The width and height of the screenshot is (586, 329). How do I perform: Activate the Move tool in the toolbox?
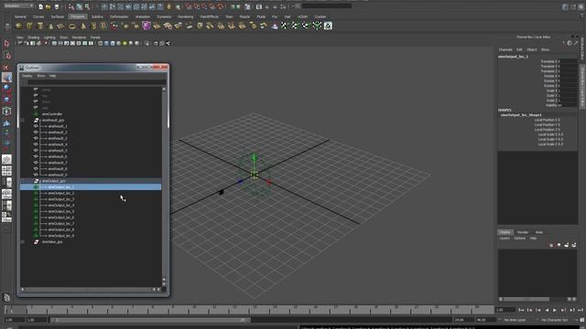point(6,77)
